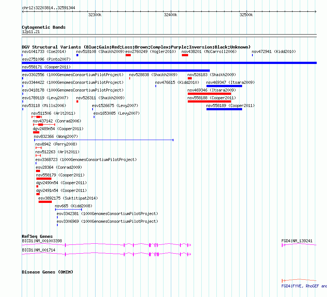Open BICD1|NM_001003398 gene label
The width and height of the screenshot is (327, 297).
tap(42, 241)
